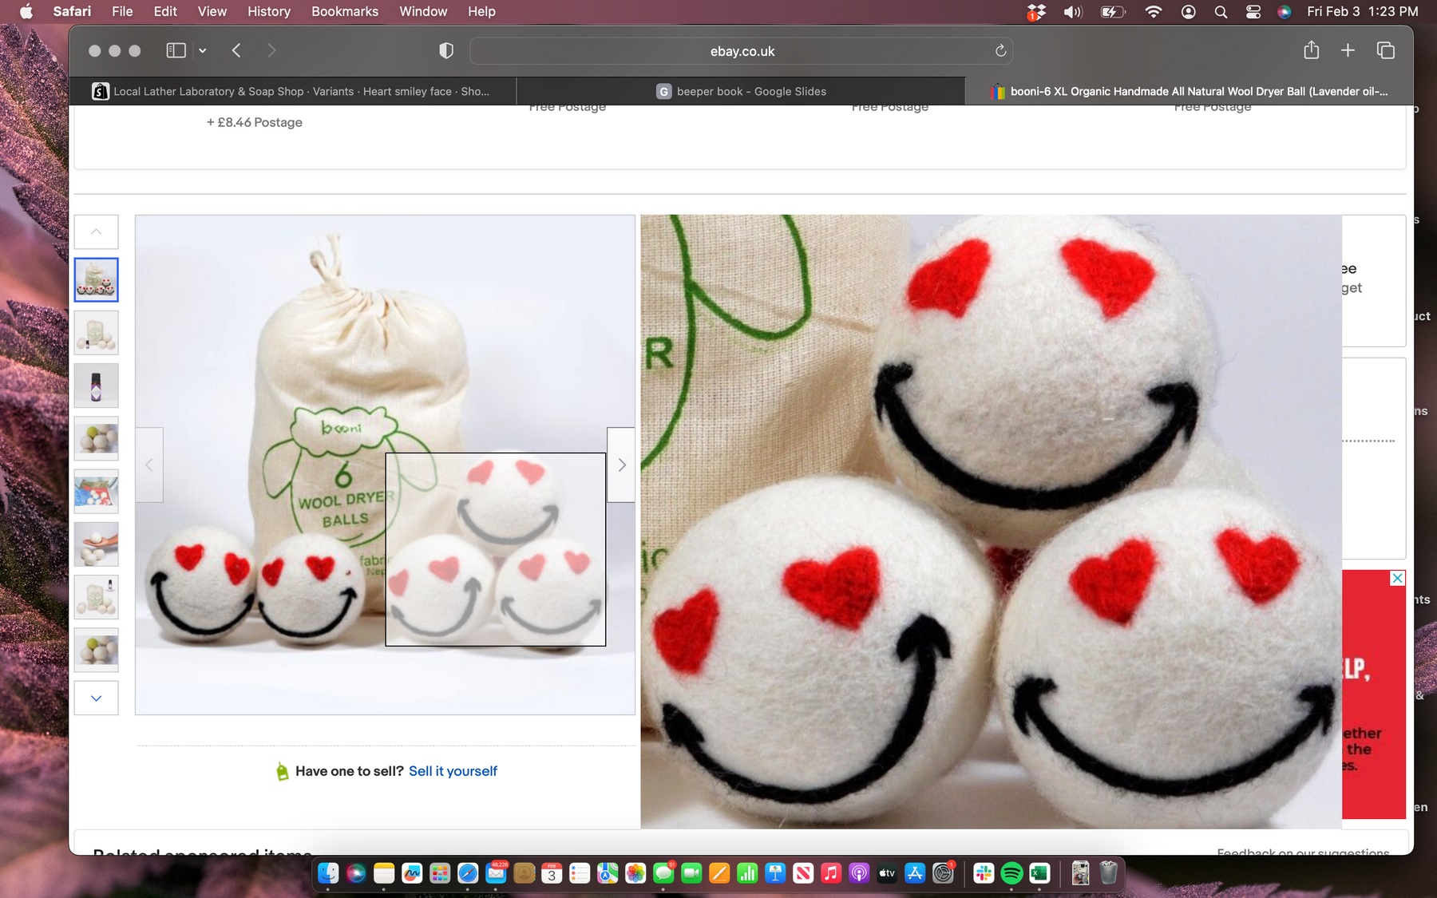This screenshot has width=1437, height=898.
Task: Open Music from the dock
Action: (831, 873)
